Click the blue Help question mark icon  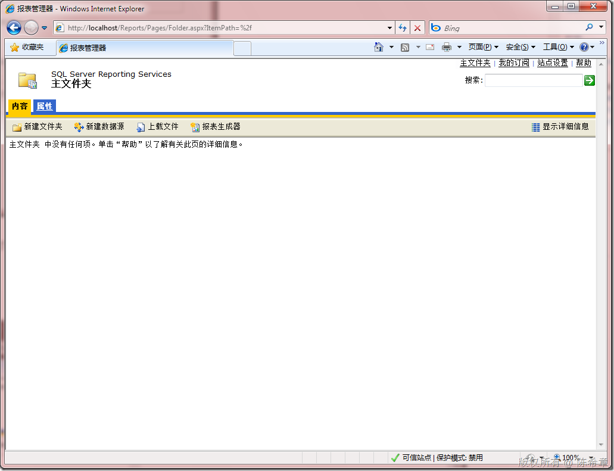(x=584, y=48)
